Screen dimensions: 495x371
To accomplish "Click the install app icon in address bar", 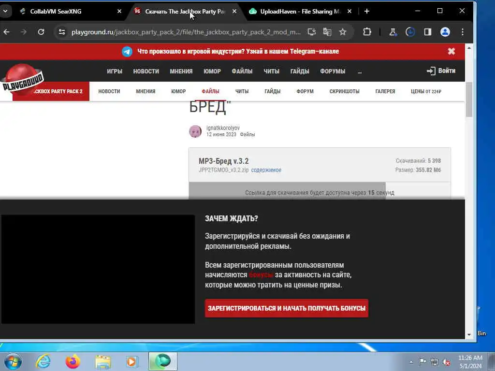I will click(312, 32).
